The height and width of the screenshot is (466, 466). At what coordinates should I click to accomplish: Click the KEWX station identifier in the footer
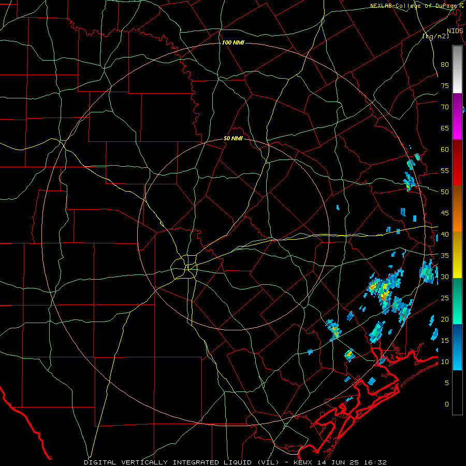304,462
